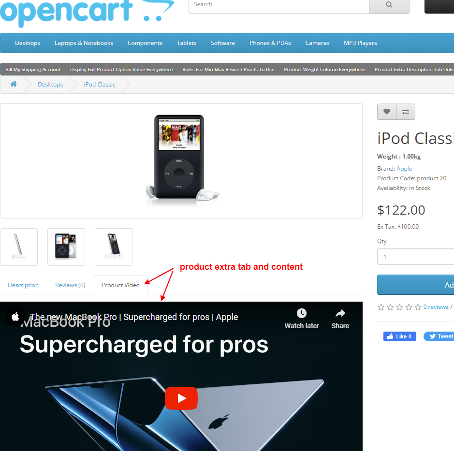Click the Facebook Like button
This screenshot has height=451, width=454.
click(399, 336)
